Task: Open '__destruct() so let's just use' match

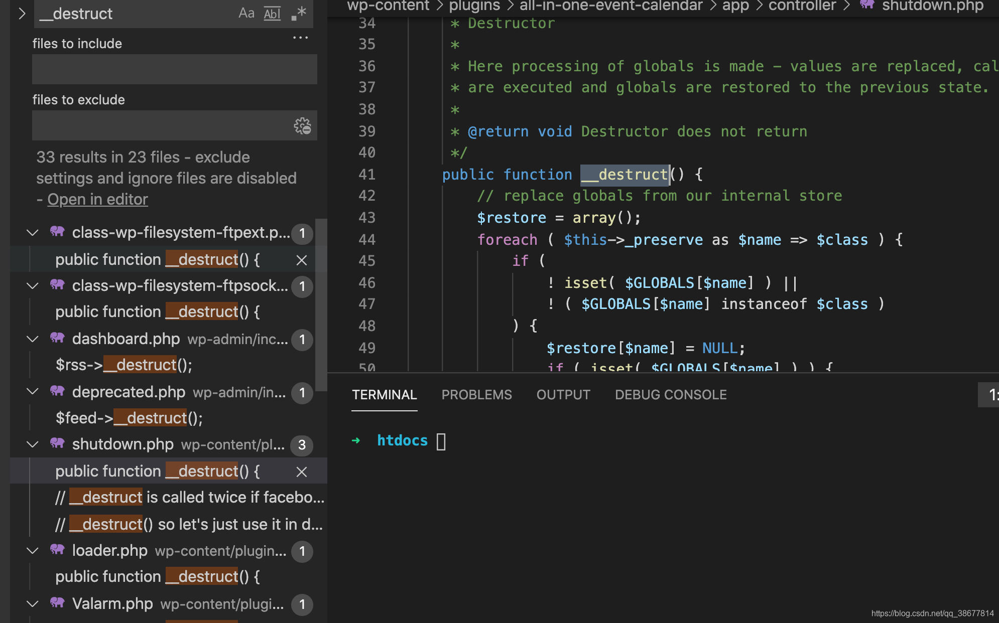Action: (x=189, y=524)
